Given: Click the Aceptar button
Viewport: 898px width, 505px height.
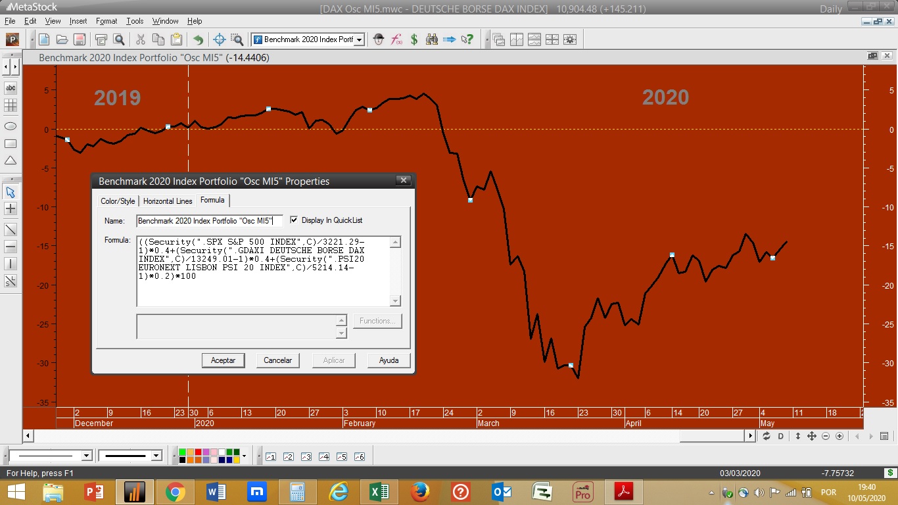Looking at the screenshot, I should tap(223, 360).
